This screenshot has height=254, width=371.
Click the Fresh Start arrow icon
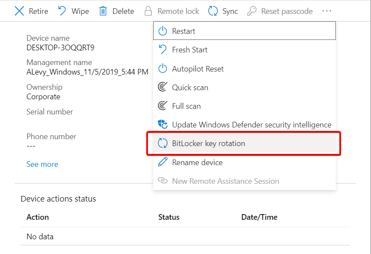[163, 49]
